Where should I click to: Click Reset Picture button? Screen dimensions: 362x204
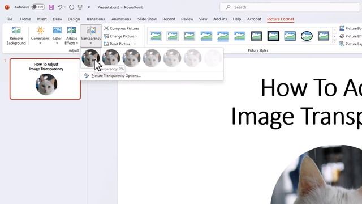point(117,44)
